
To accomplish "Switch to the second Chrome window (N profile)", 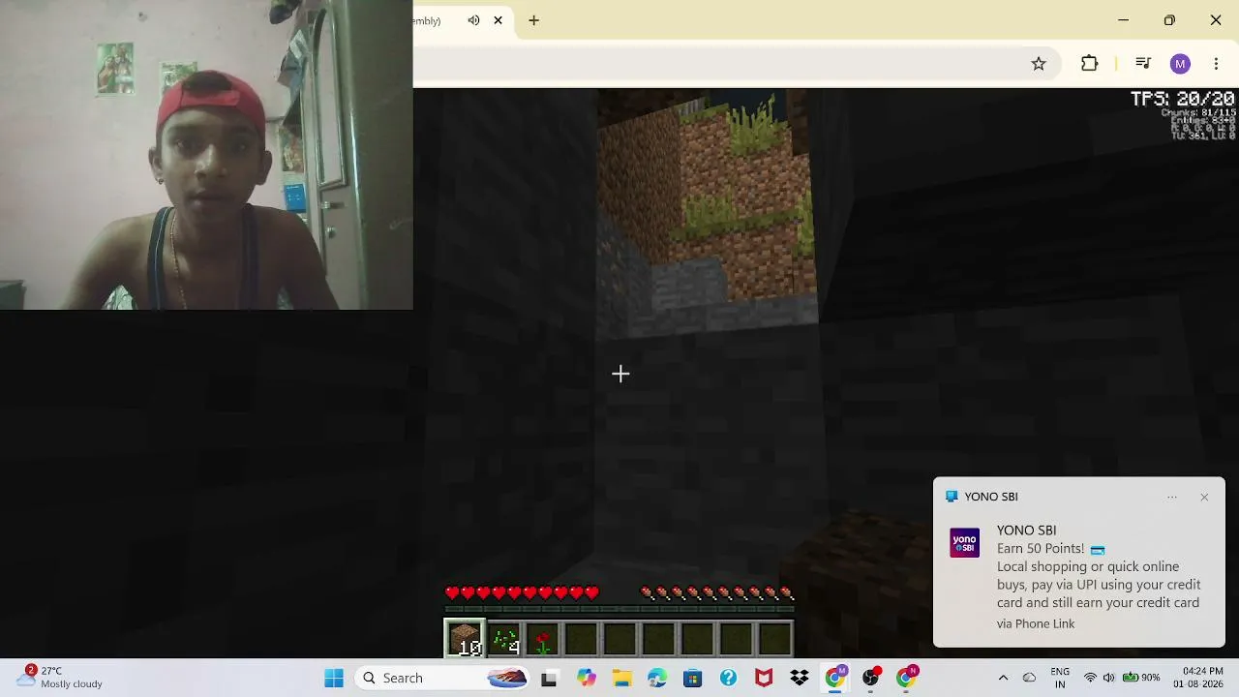I will click(907, 677).
